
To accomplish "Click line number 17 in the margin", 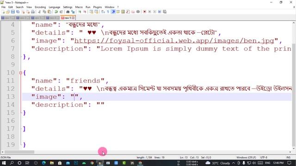I will coord(11,129).
